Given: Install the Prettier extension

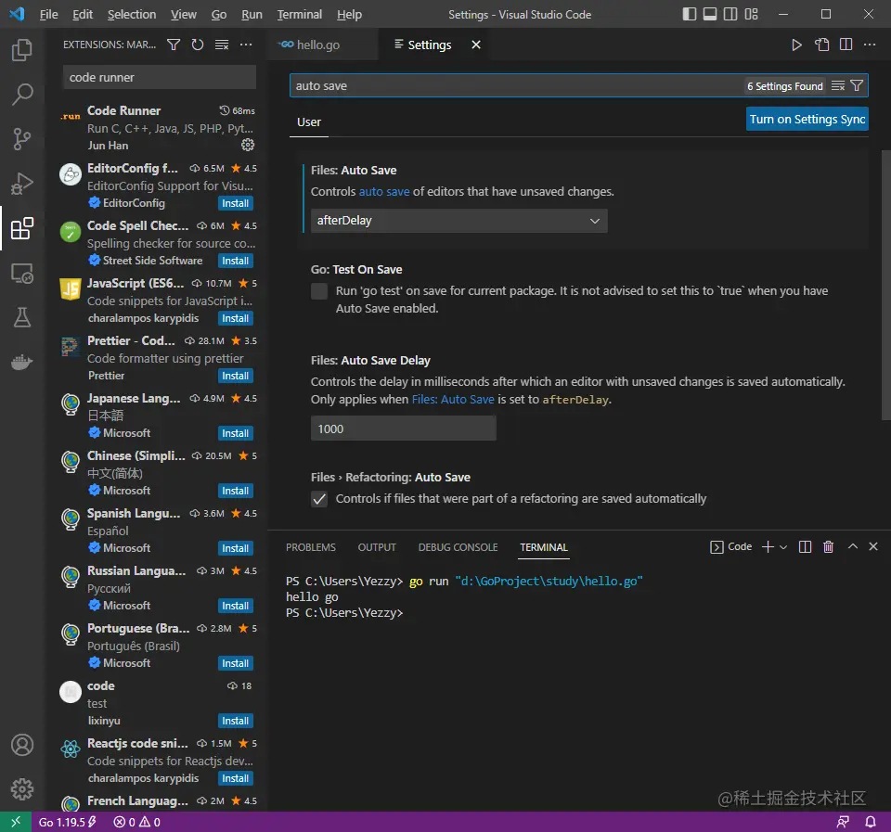Looking at the screenshot, I should click(x=235, y=376).
